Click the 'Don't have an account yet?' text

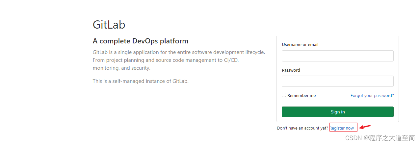302,128
